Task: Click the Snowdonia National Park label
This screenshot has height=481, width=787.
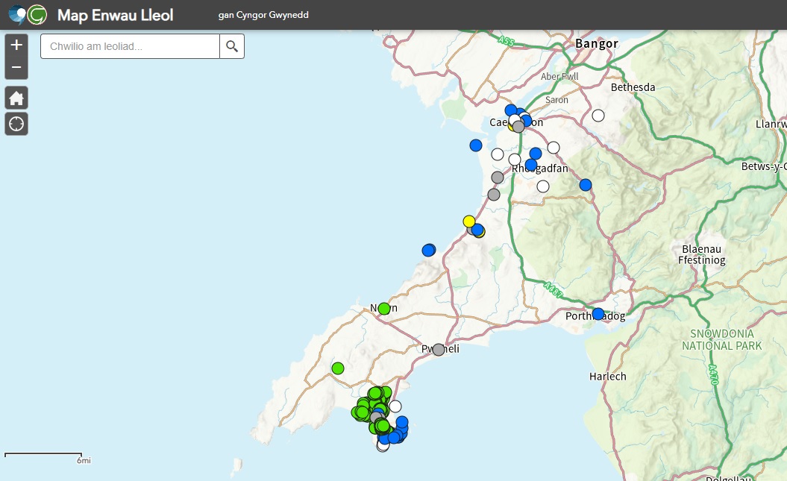Action: [x=721, y=339]
